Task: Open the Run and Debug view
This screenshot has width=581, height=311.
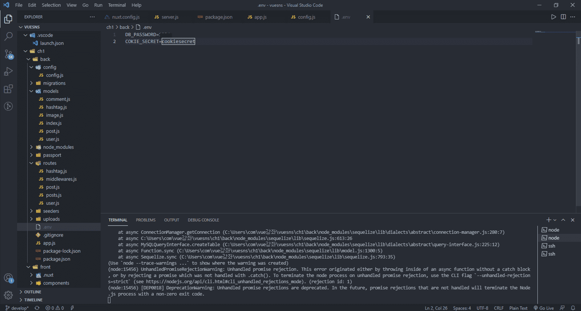Action: (8, 72)
